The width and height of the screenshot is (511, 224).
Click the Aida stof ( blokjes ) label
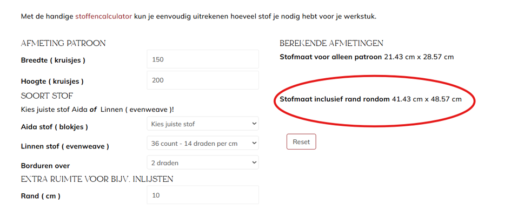click(55, 127)
